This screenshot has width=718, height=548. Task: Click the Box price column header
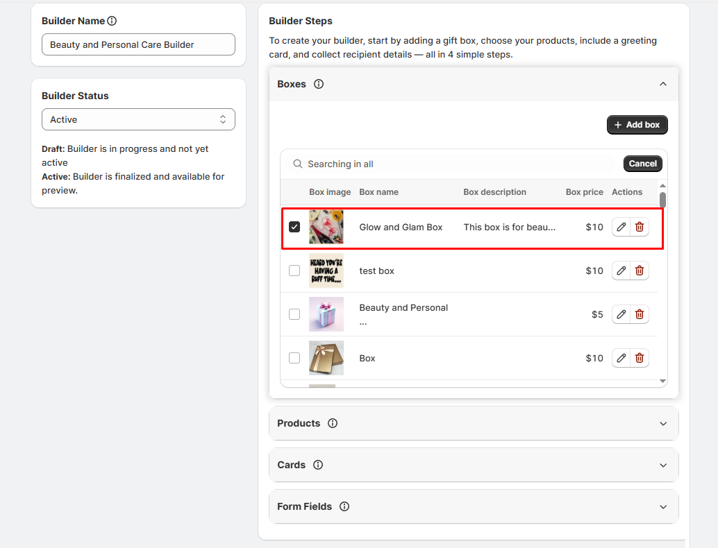point(584,192)
